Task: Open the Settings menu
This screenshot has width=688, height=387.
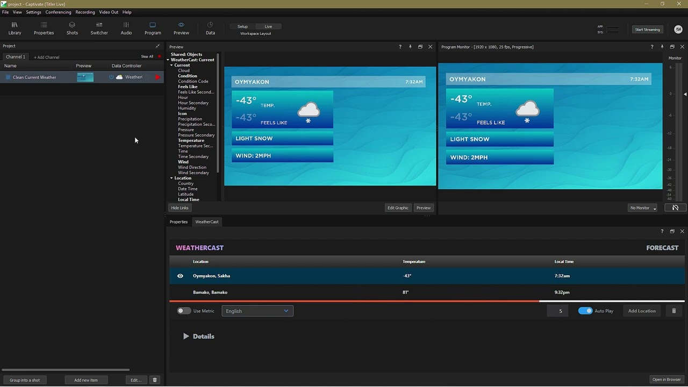Action: (x=33, y=12)
